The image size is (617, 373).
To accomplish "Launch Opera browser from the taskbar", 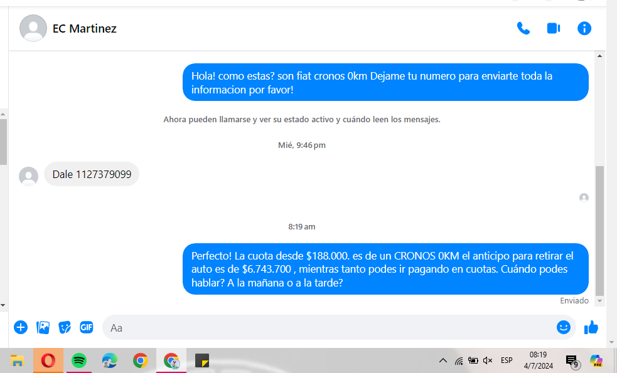I will tap(48, 360).
